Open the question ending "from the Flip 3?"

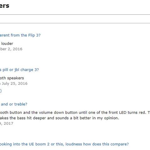[20, 35]
